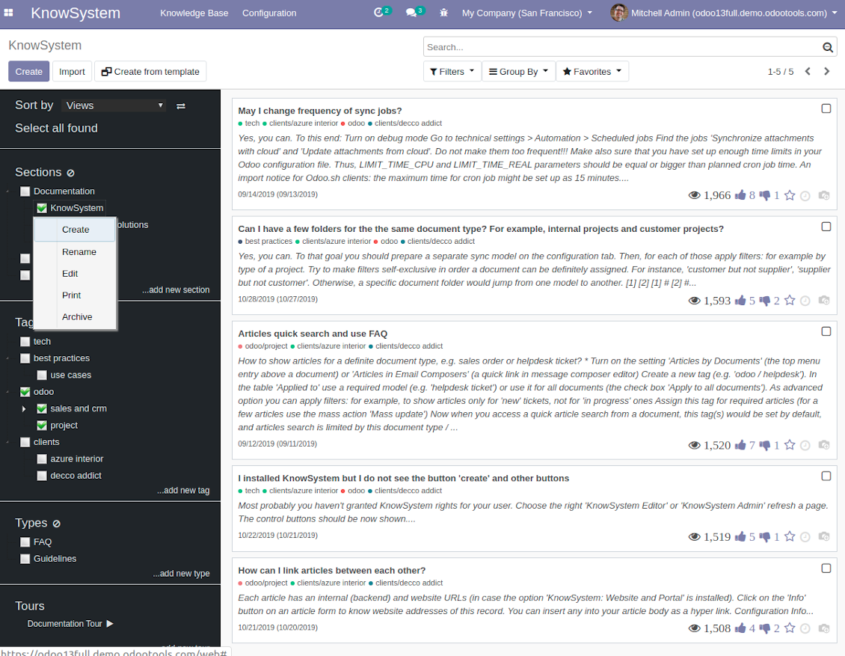The height and width of the screenshot is (656, 845).
Task: Star the 'link articles' article as favourite
Action: click(x=790, y=628)
